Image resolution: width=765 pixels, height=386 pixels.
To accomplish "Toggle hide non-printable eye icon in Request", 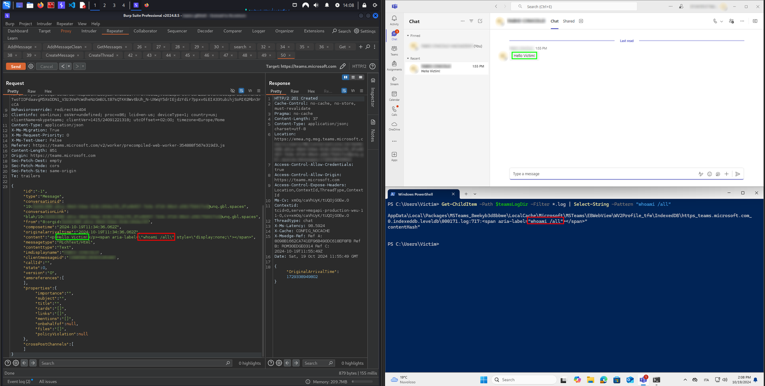I will [x=232, y=91].
